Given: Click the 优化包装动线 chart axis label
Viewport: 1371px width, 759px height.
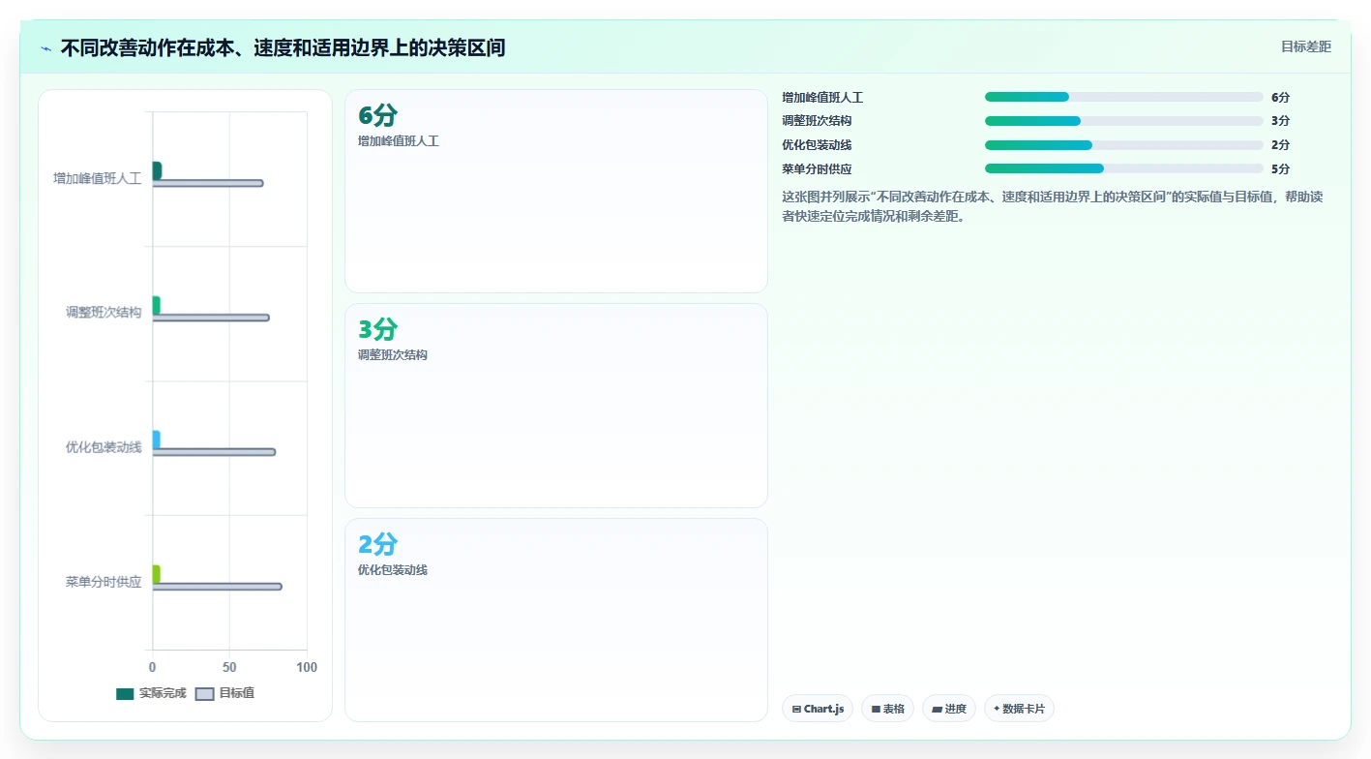Looking at the screenshot, I should (104, 447).
